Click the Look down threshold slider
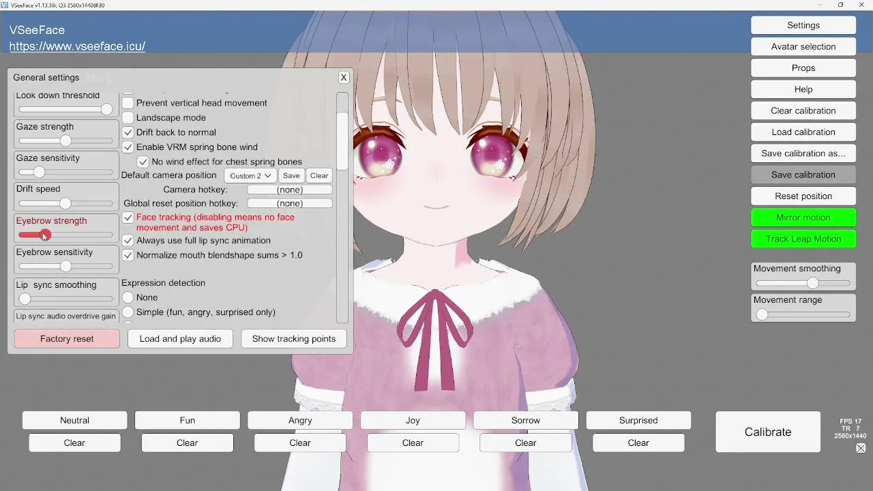The image size is (873, 491). tap(65, 109)
